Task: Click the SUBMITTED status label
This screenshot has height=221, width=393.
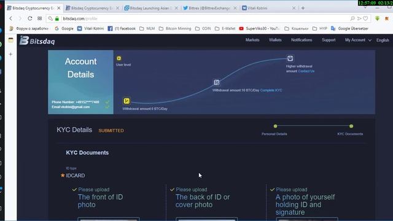Action: coord(111,131)
